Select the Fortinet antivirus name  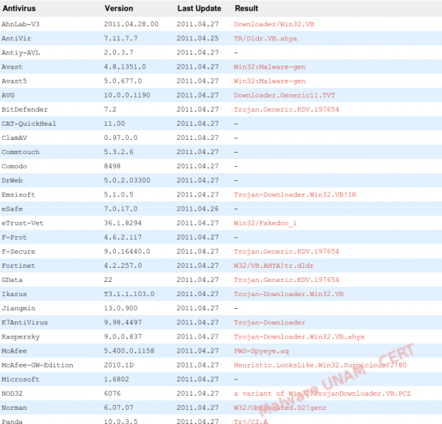(18, 266)
